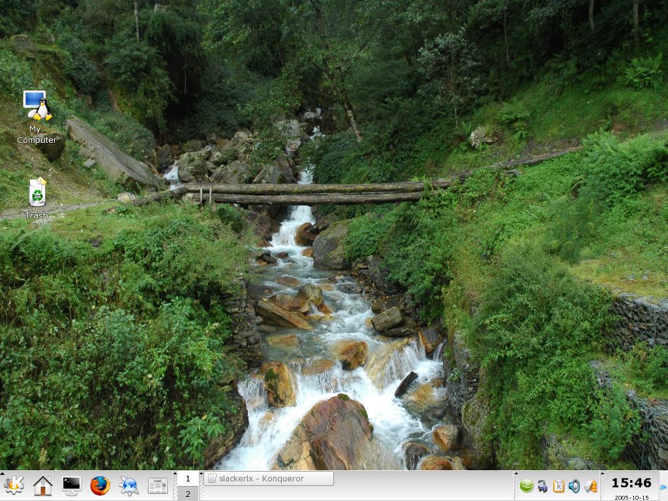Launch the Konsole terminal icon

click(x=71, y=485)
